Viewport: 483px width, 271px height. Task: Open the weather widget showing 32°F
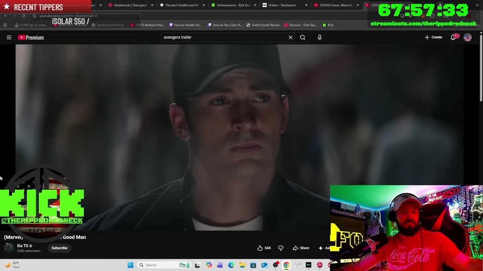11,265
